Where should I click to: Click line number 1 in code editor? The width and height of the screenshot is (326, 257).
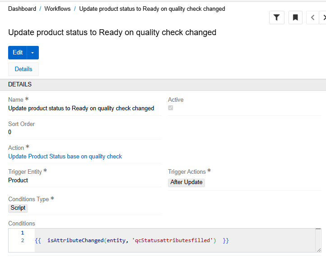coord(23,233)
